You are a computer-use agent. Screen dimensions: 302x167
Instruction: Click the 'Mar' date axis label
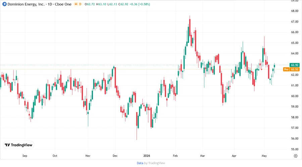coord(202,156)
